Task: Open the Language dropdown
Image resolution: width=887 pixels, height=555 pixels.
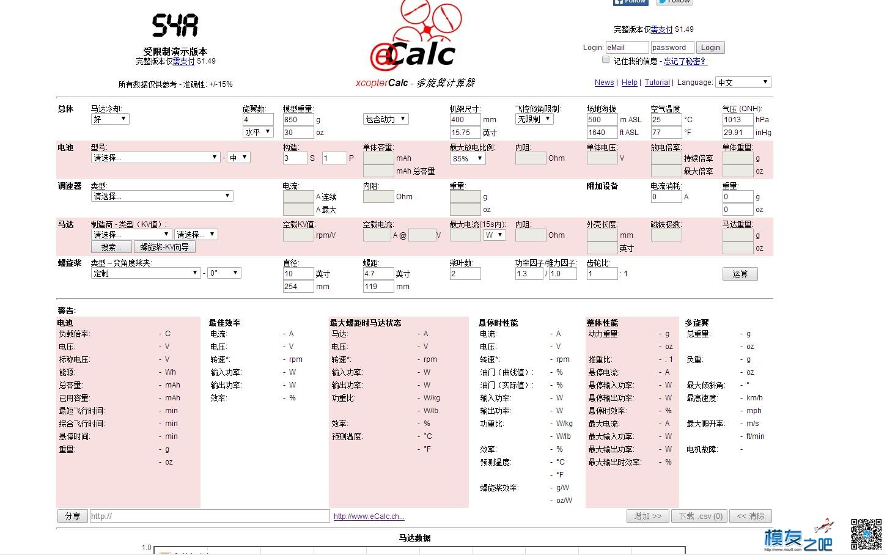Action: [743, 82]
